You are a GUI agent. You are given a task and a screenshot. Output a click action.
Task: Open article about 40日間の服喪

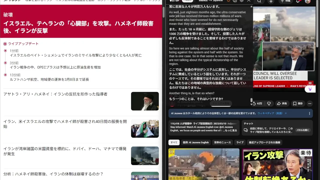[x=65, y=124]
